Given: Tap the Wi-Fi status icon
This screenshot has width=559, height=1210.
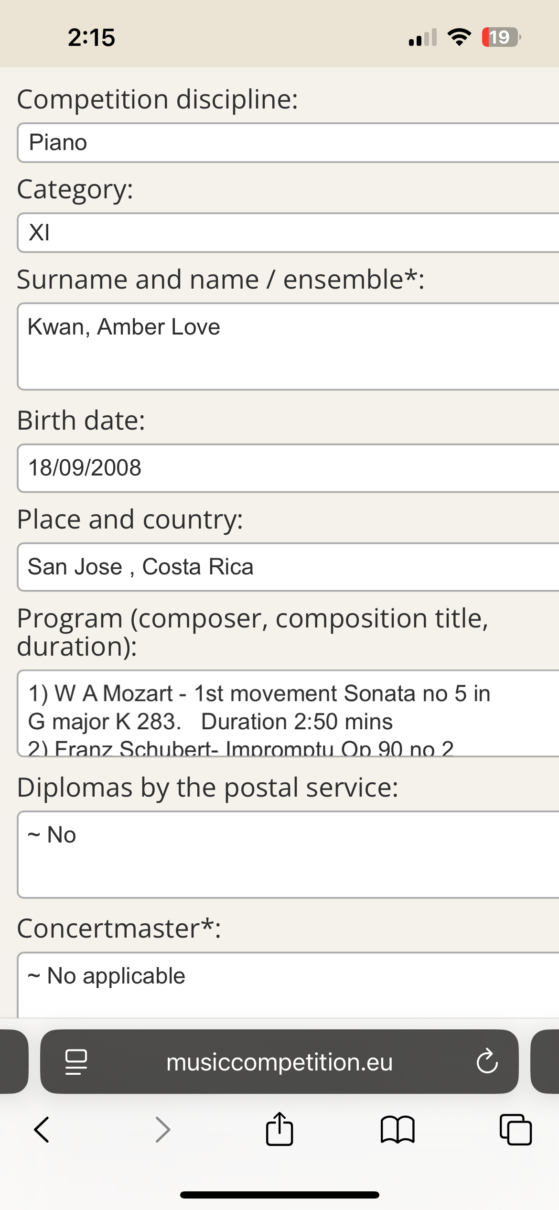Looking at the screenshot, I should pyautogui.click(x=459, y=37).
